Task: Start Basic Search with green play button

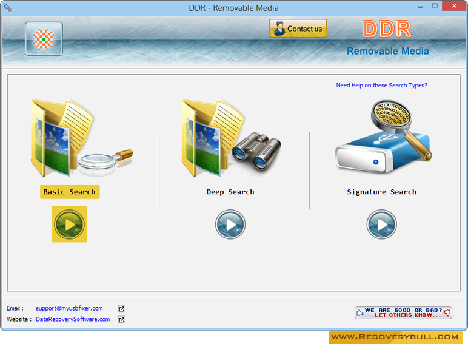Action: tap(69, 224)
